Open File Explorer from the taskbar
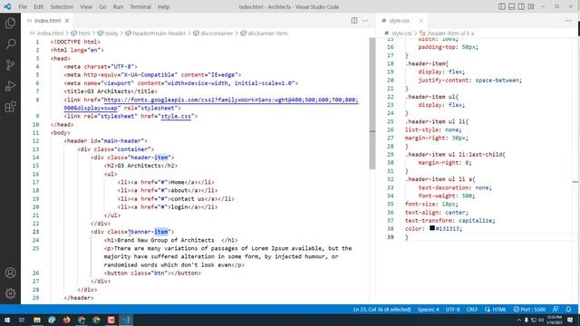Image resolution: width=580 pixels, height=326 pixels. coord(37,320)
